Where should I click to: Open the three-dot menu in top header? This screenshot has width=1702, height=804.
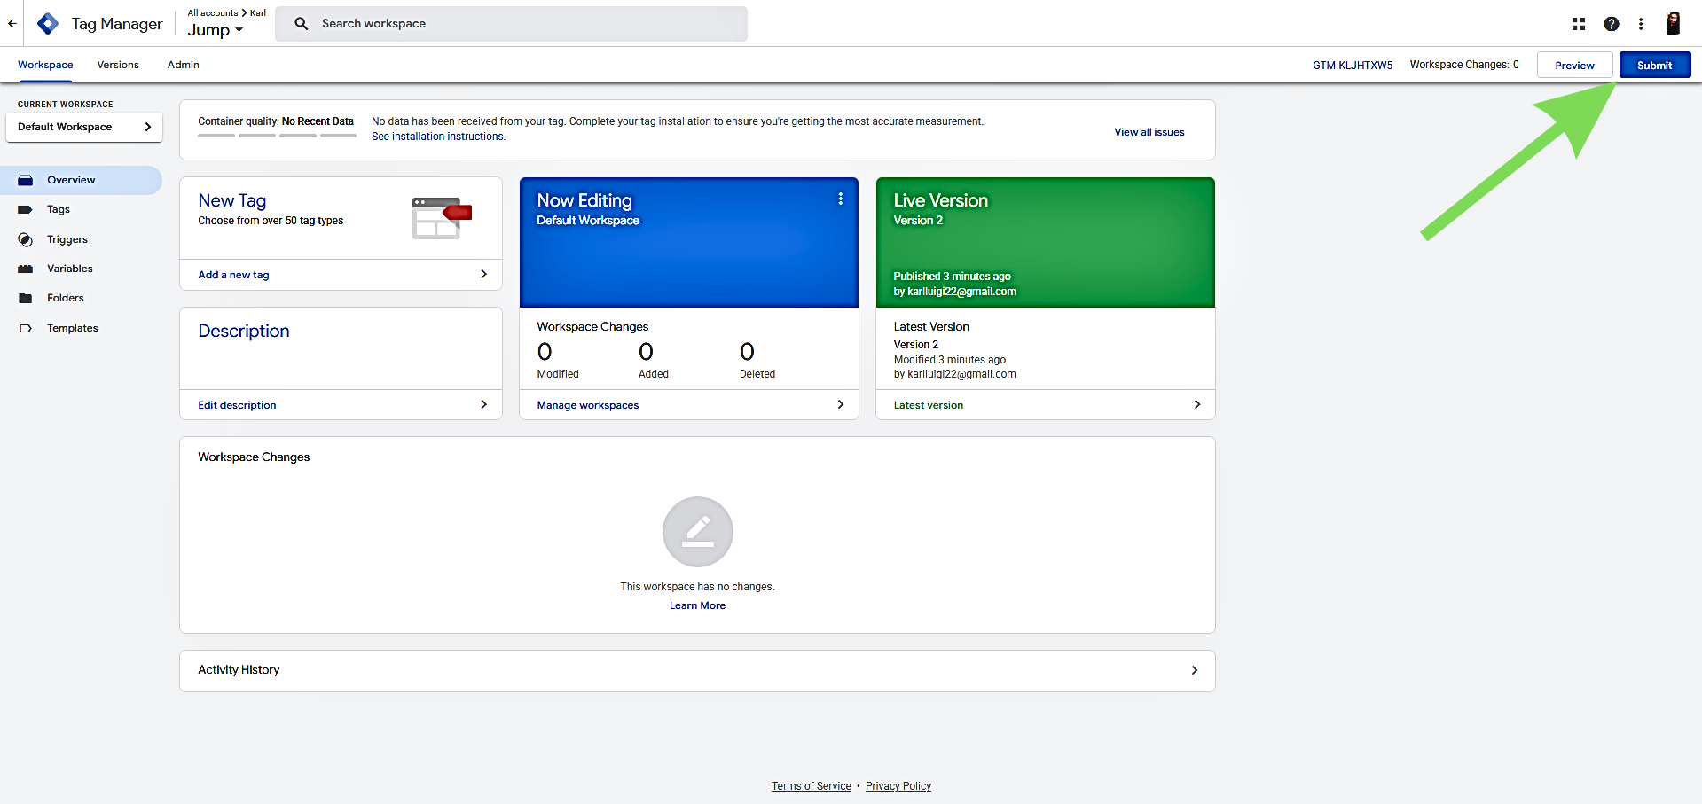[x=1640, y=24]
